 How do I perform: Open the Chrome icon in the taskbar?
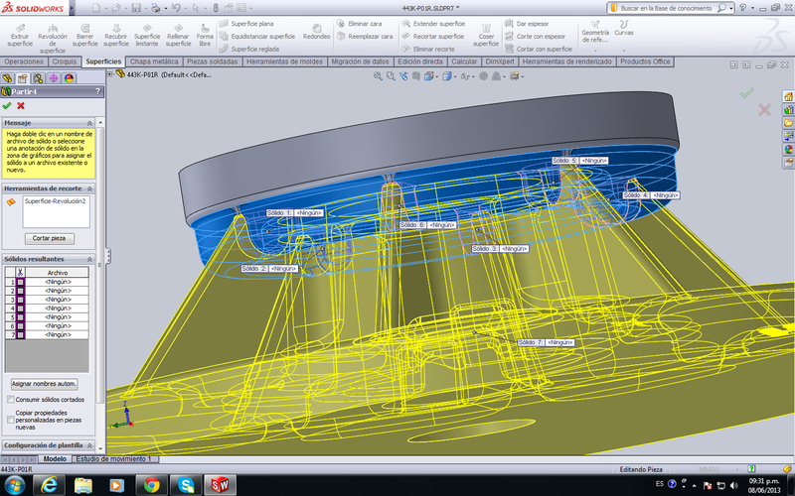(x=150, y=484)
